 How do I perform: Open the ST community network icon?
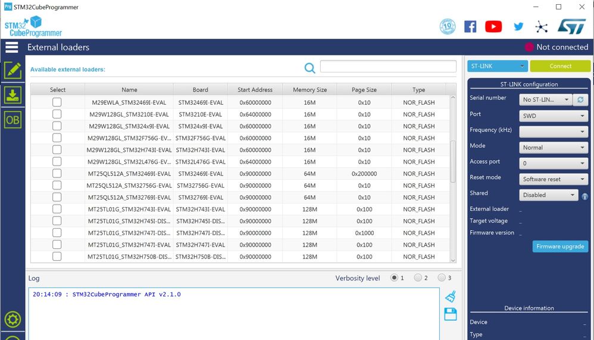pyautogui.click(x=542, y=27)
